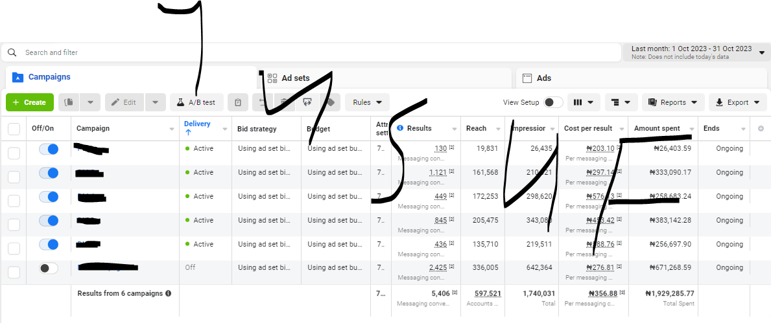
Task: Switch off the first campaign's toggle
Action: click(49, 149)
